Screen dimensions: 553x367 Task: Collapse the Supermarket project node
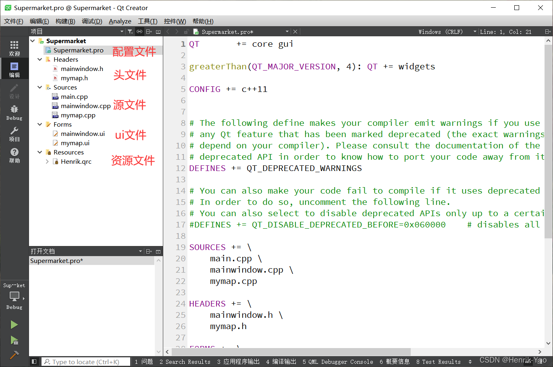point(33,41)
